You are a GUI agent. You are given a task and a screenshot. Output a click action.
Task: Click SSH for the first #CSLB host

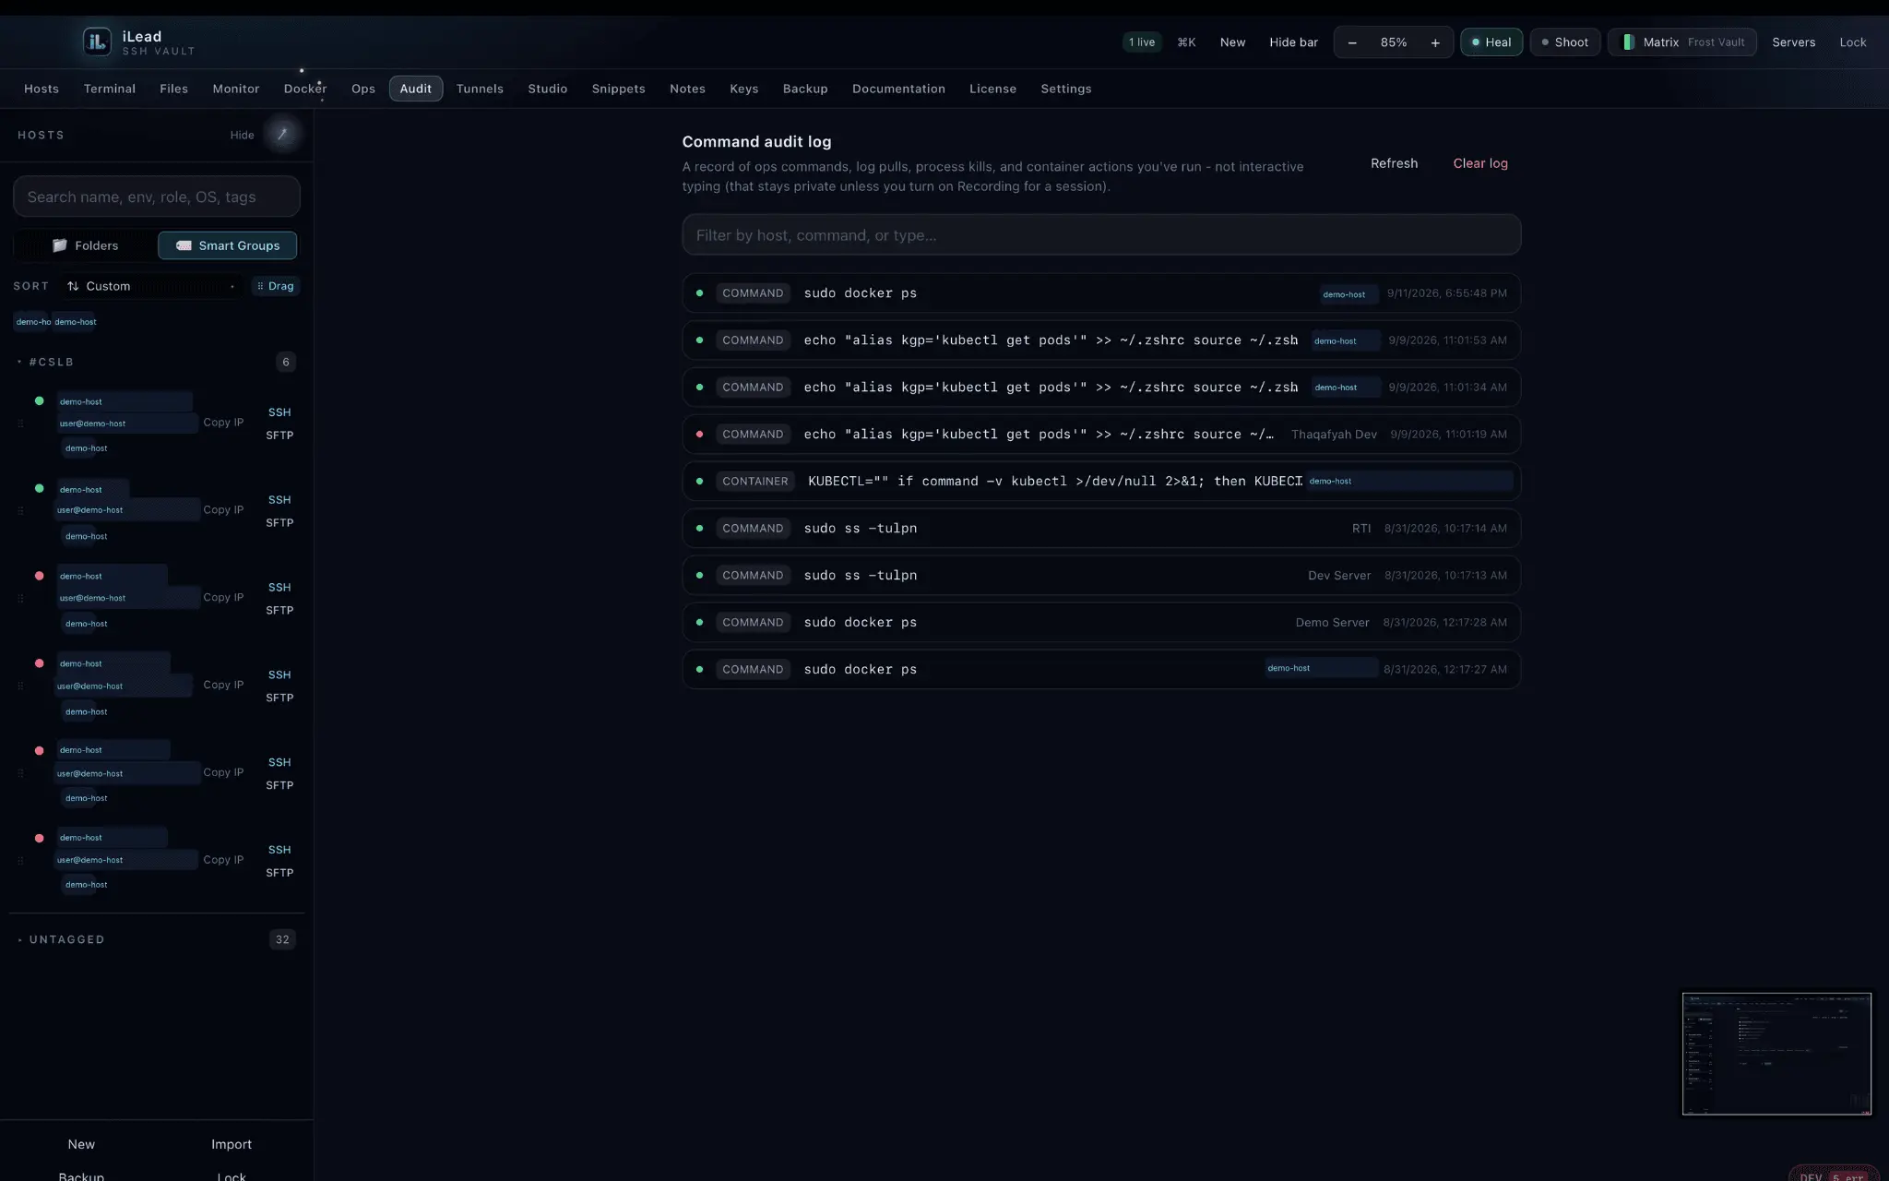(279, 412)
